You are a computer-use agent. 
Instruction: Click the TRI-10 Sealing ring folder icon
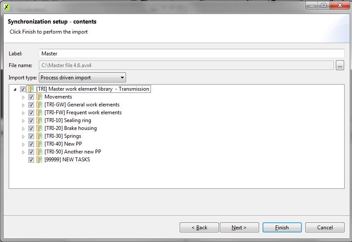click(x=39, y=120)
